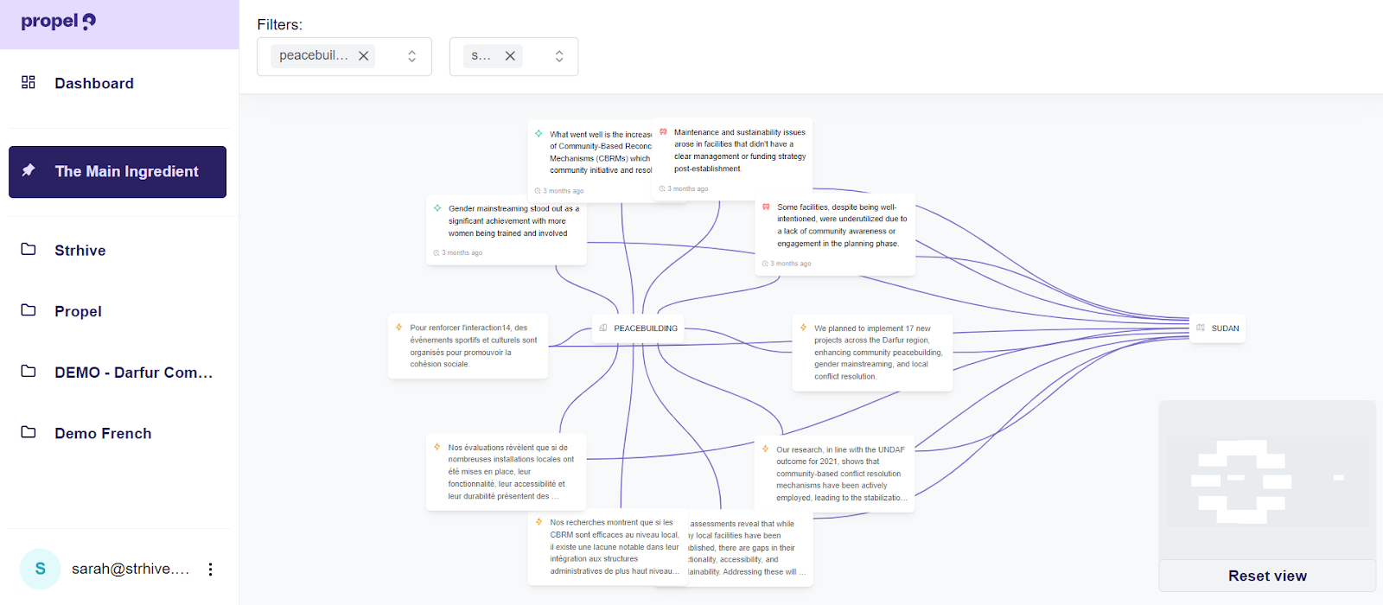The height and width of the screenshot is (605, 1383).
Task: Remove the peacebuilding filter tag
Action: coord(364,56)
